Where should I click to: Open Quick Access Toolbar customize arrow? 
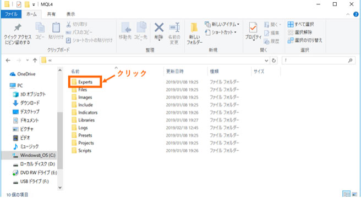[34, 4]
